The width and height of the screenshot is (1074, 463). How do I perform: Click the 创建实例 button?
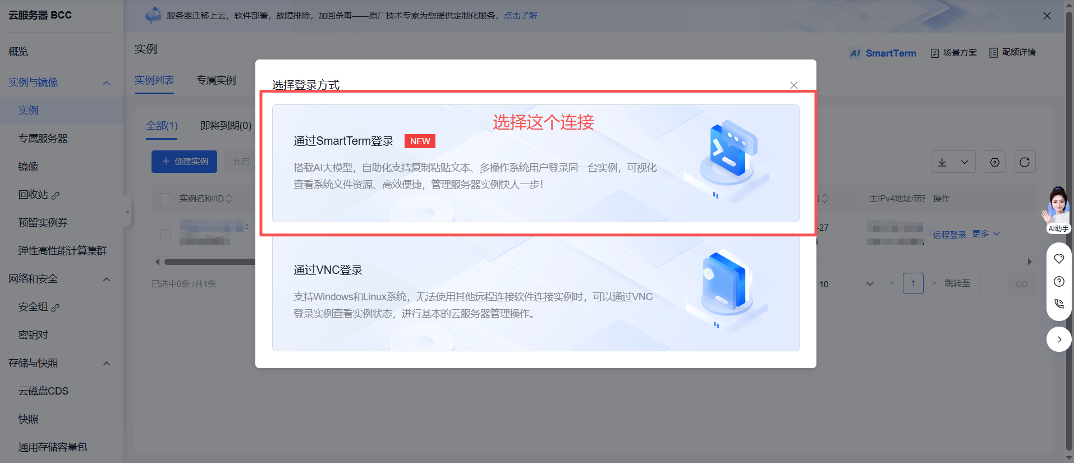point(184,162)
